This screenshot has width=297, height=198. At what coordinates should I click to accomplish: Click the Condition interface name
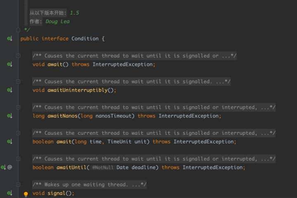(x=85, y=39)
